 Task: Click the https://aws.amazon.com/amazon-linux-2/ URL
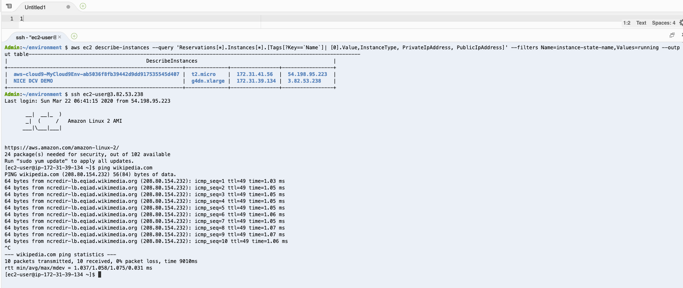pyautogui.click(x=62, y=148)
